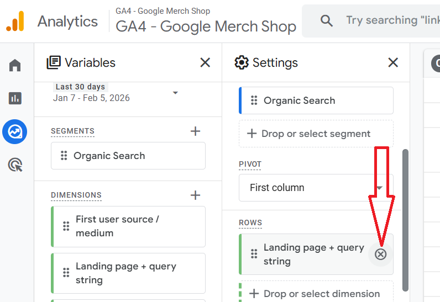
Task: Click the Google Analytics logo
Action: [x=15, y=22]
